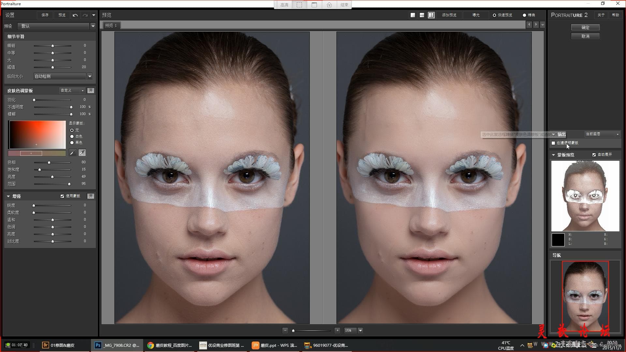Click the 保存 save button
This screenshot has width=626, height=352.
tap(45, 15)
